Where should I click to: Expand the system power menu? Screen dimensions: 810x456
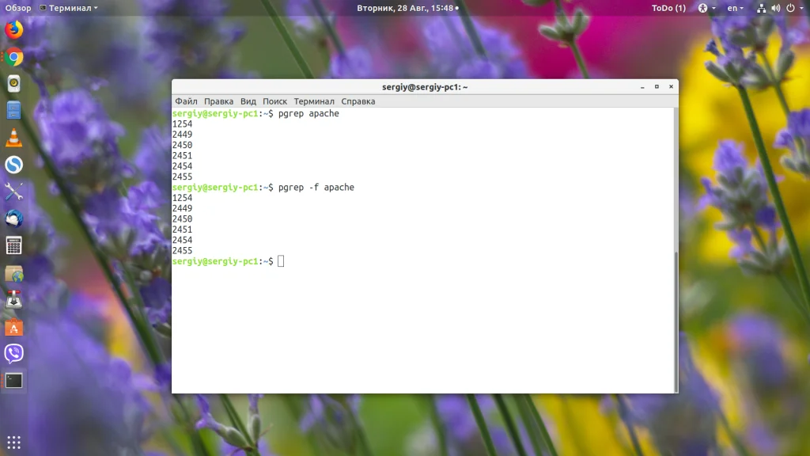[x=794, y=8]
